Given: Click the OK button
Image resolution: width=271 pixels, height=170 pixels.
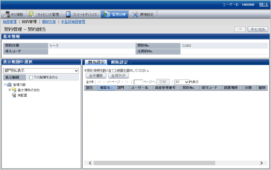Looking at the screenshot, I should pos(240,29).
